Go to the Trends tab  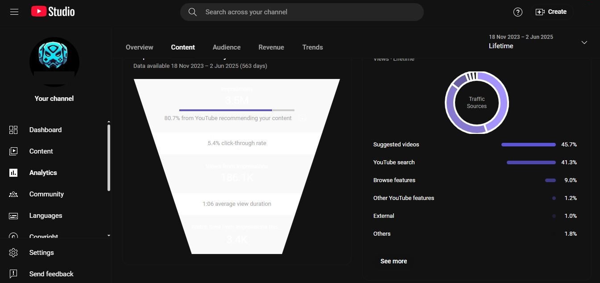[x=312, y=47]
